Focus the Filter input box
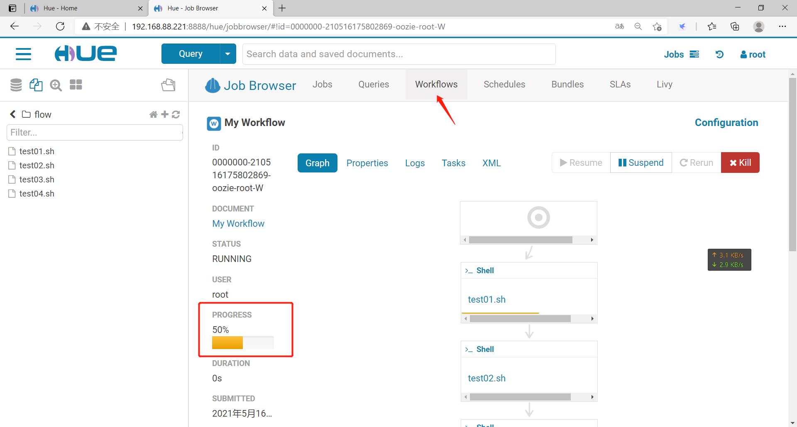Viewport: 797px width, 427px height. 95,132
